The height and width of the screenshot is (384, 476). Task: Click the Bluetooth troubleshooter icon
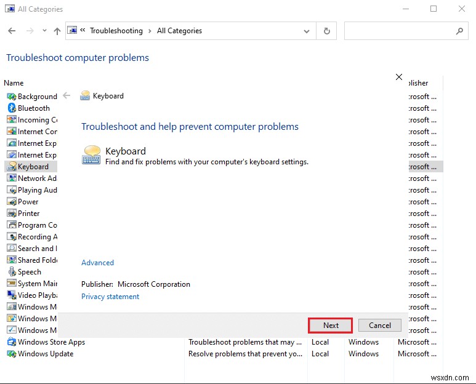[x=12, y=108]
